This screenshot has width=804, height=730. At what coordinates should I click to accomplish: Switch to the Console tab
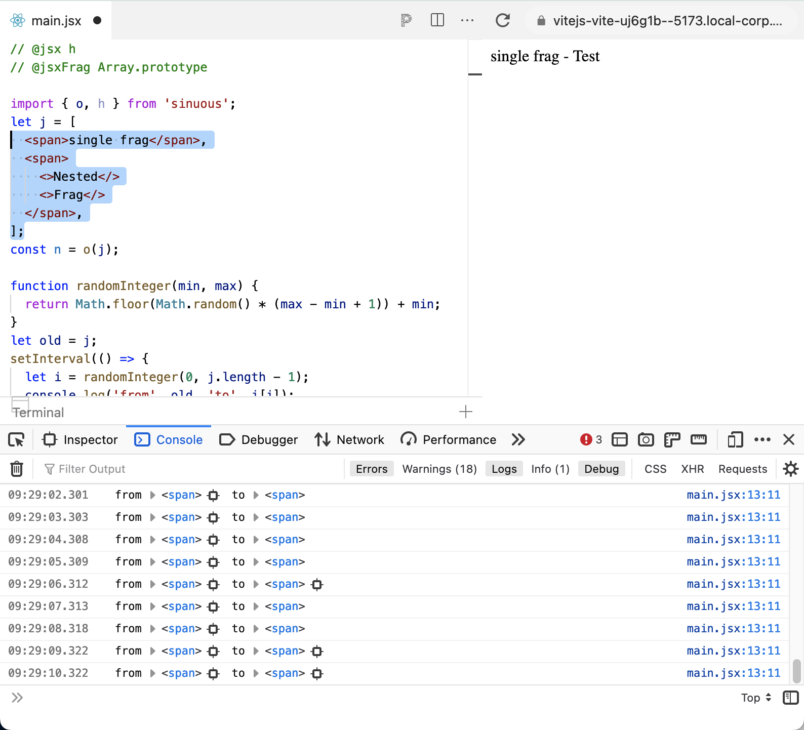pos(169,439)
